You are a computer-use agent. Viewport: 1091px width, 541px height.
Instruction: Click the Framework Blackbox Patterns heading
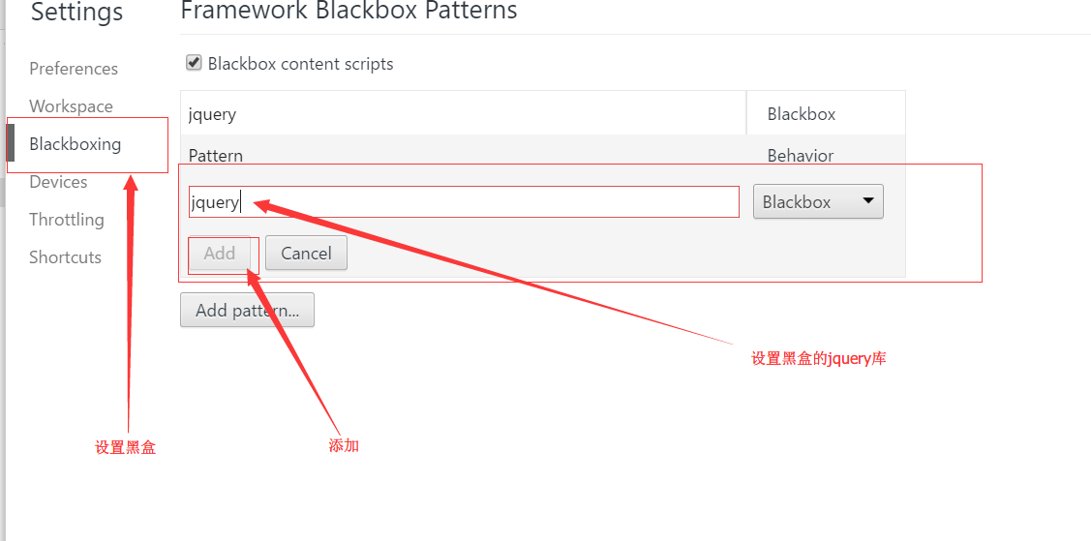(349, 12)
